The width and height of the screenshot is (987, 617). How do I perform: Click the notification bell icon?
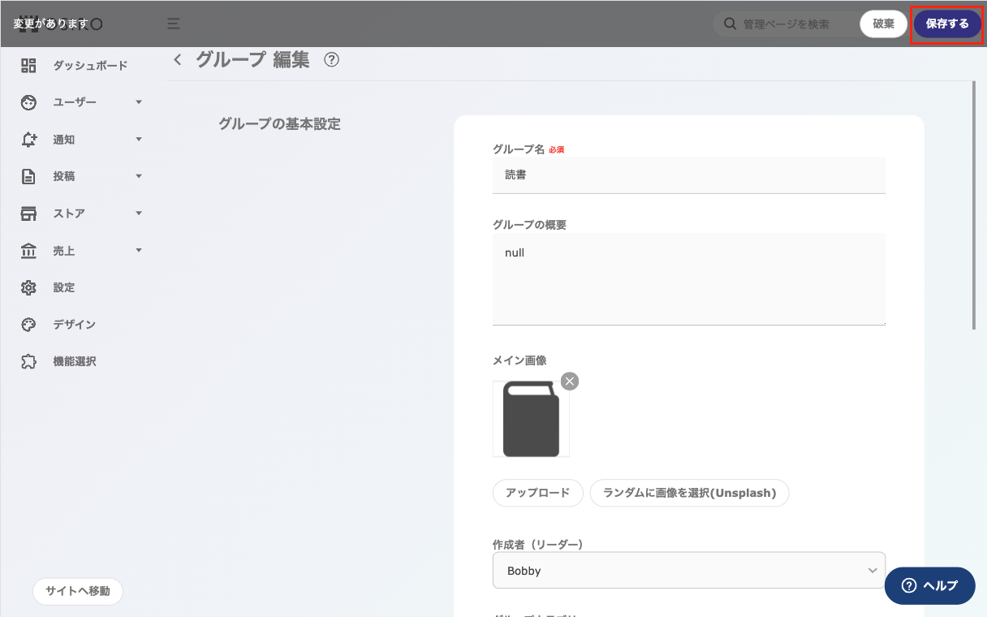[28, 140]
